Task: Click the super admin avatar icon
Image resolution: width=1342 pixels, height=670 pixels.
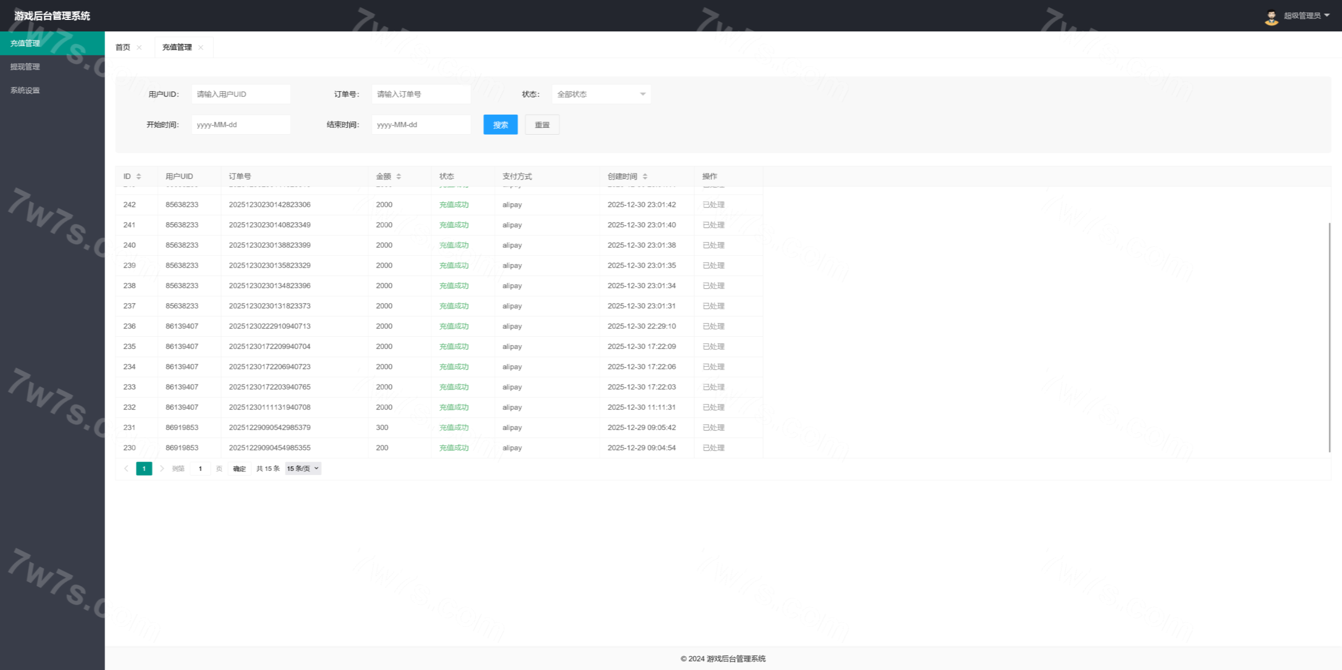Action: coord(1271,17)
